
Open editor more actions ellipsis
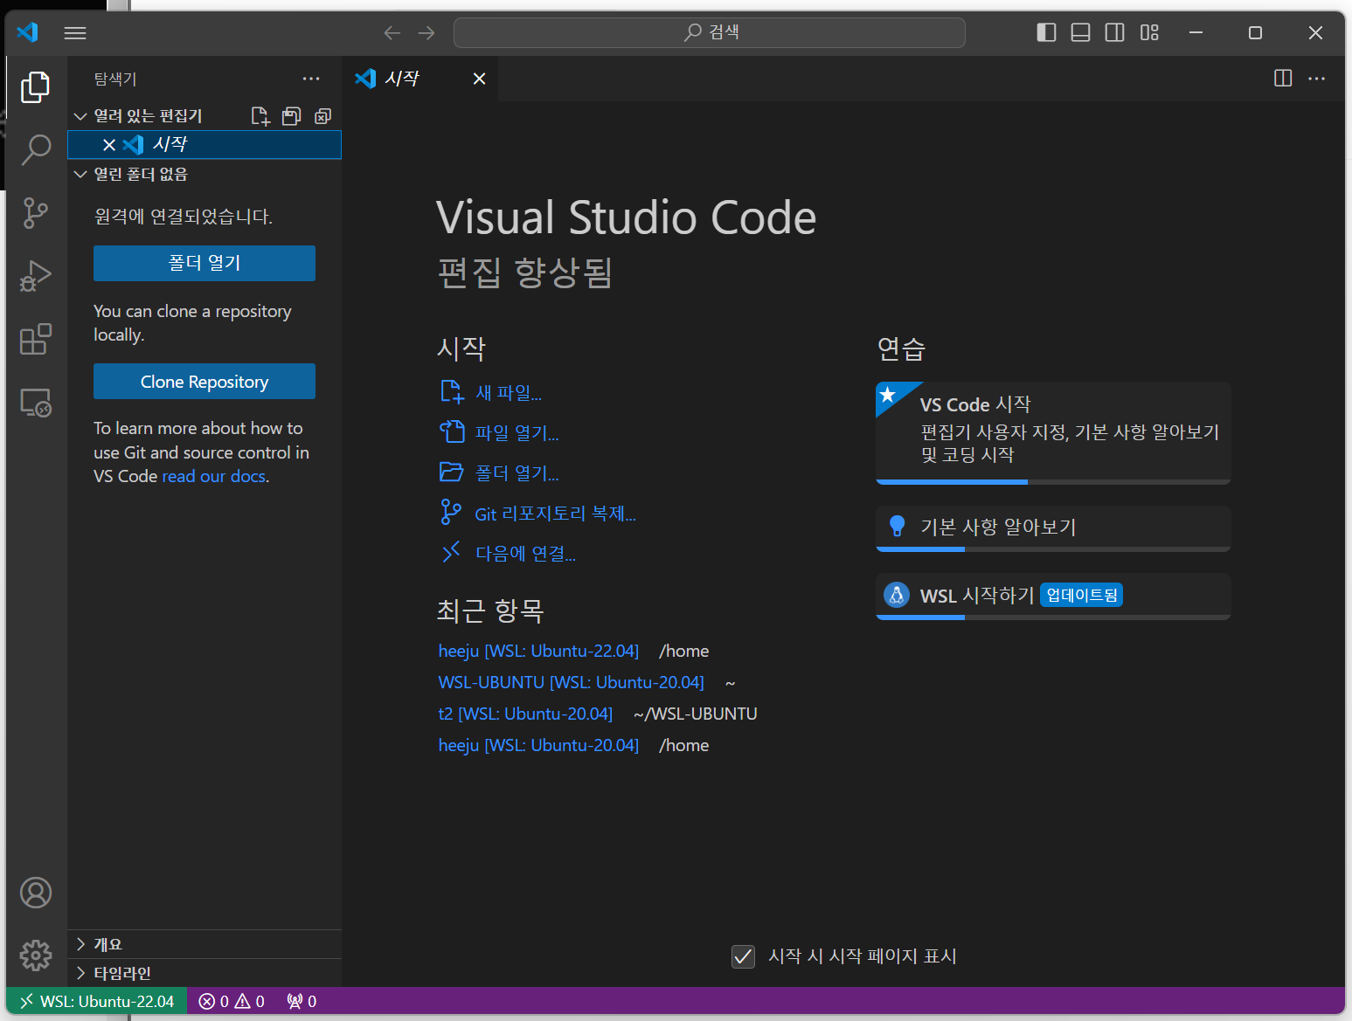coord(1317,79)
